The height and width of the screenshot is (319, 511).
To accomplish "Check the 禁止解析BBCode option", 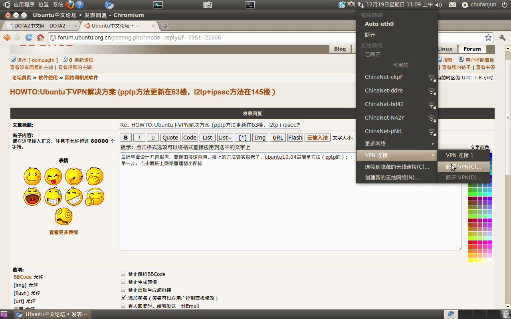I will point(123,274).
